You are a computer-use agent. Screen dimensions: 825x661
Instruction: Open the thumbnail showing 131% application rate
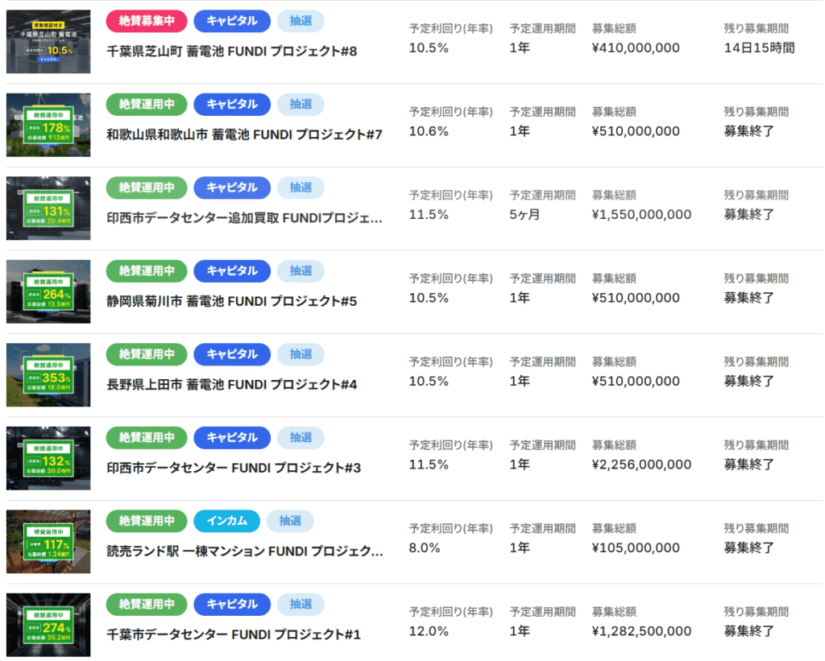48,209
